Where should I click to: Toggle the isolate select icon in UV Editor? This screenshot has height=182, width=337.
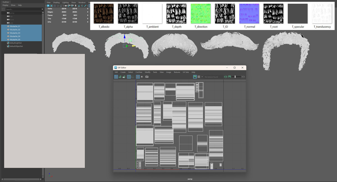pyautogui.click(x=133, y=77)
